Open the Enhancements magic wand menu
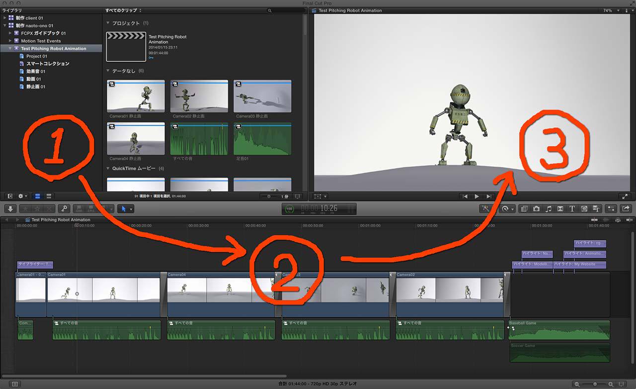The image size is (636, 389). pos(486,209)
